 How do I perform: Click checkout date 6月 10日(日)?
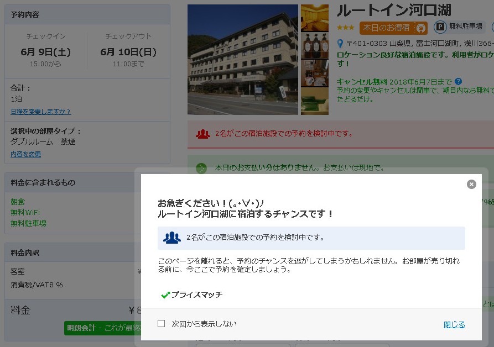[128, 52]
